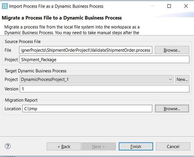Close the Import Process File dialog

(186, 6)
